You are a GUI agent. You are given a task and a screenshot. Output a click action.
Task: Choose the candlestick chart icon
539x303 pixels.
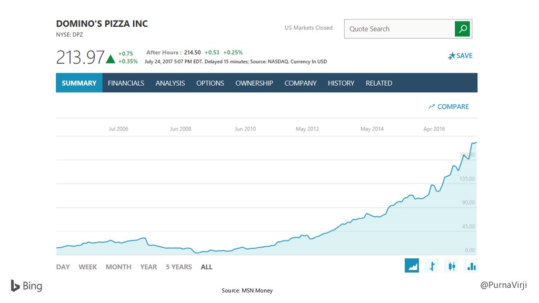click(x=452, y=266)
